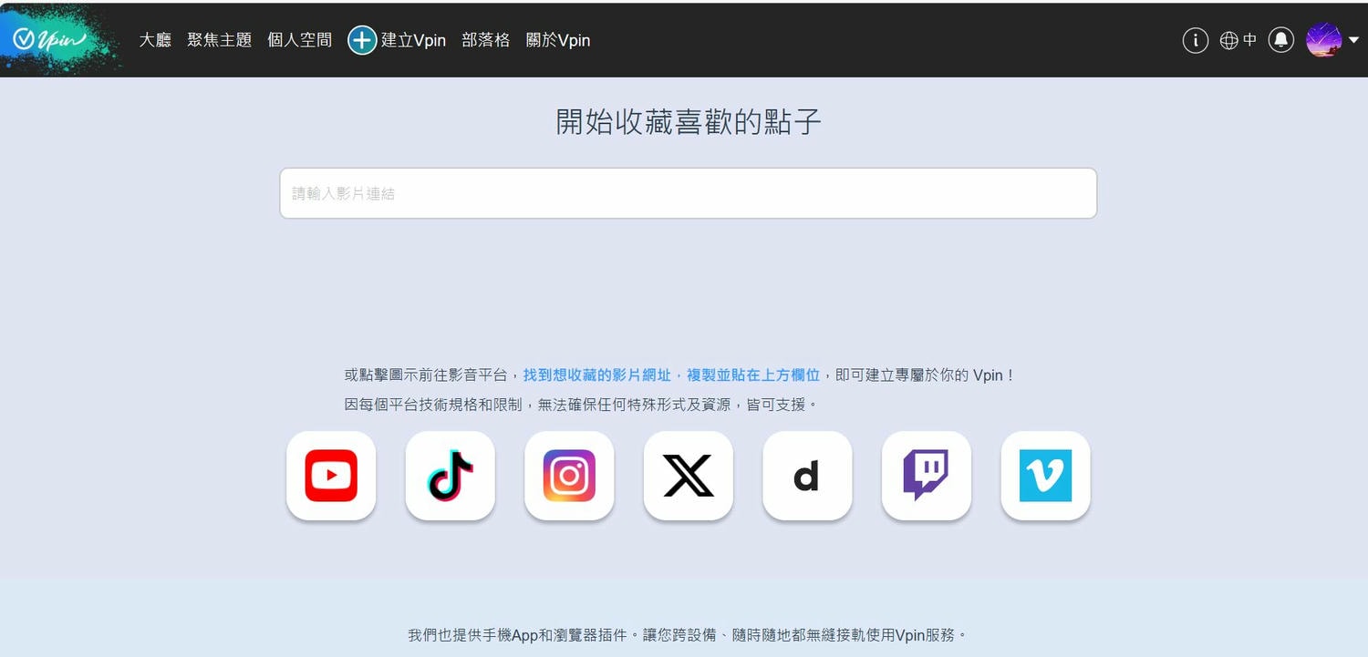This screenshot has height=657, width=1368.
Task: Open the X (Twitter) platform icon
Action: [689, 476]
